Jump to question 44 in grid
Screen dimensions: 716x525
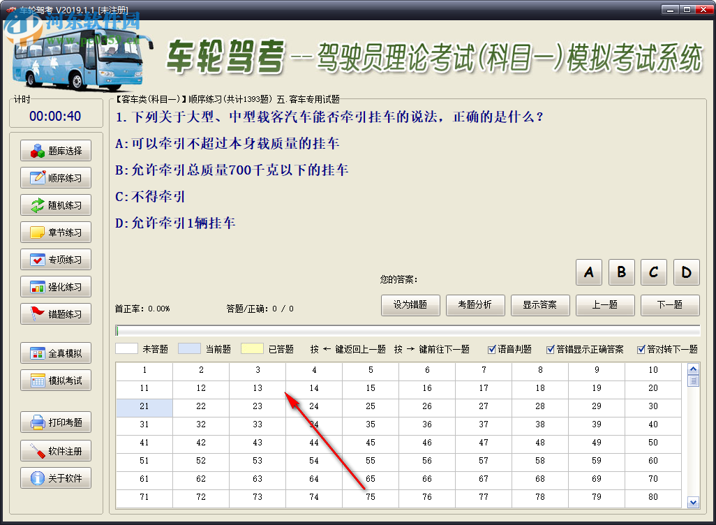click(x=314, y=444)
